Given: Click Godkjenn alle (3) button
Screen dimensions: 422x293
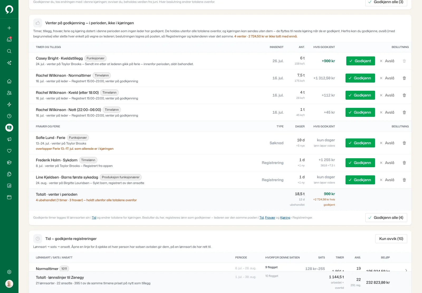Looking at the screenshot, I should [386, 2].
